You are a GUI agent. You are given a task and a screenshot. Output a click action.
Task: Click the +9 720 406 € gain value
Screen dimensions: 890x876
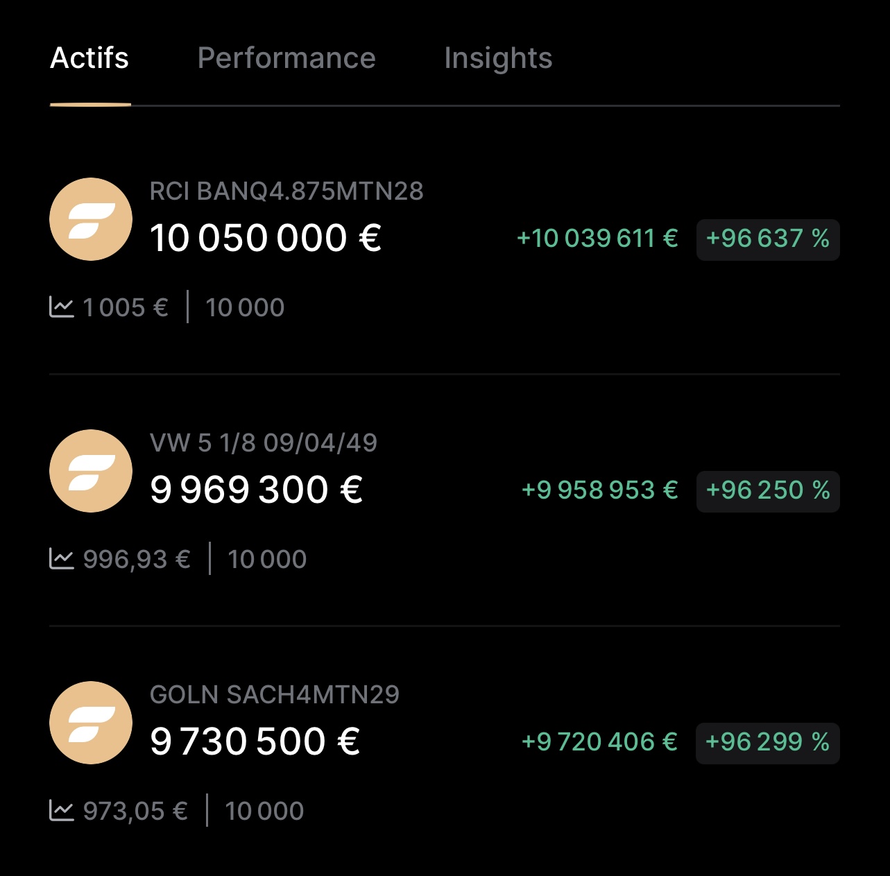click(x=599, y=742)
